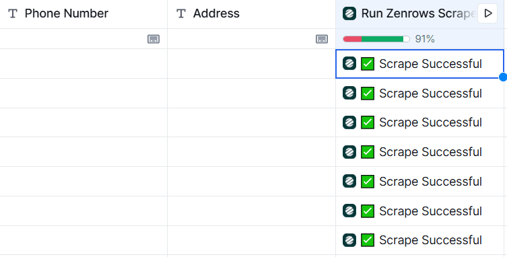
Task: Click Zenrows icon in fourth result row
Action: 349,151
